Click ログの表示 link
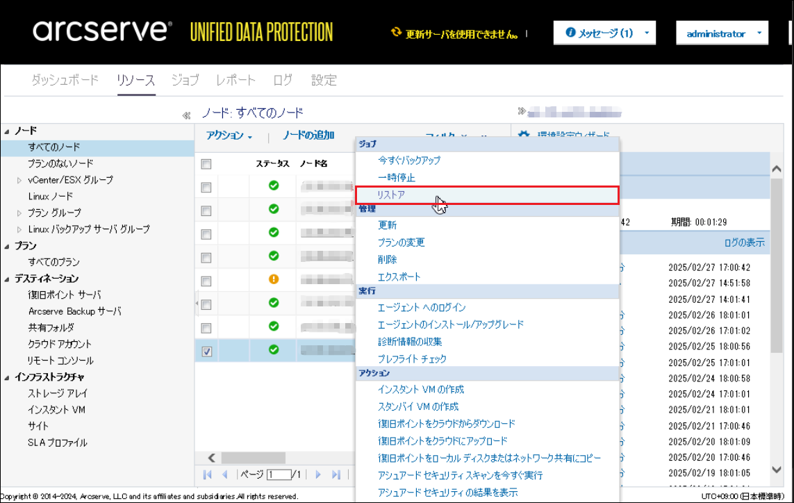 pyautogui.click(x=744, y=242)
